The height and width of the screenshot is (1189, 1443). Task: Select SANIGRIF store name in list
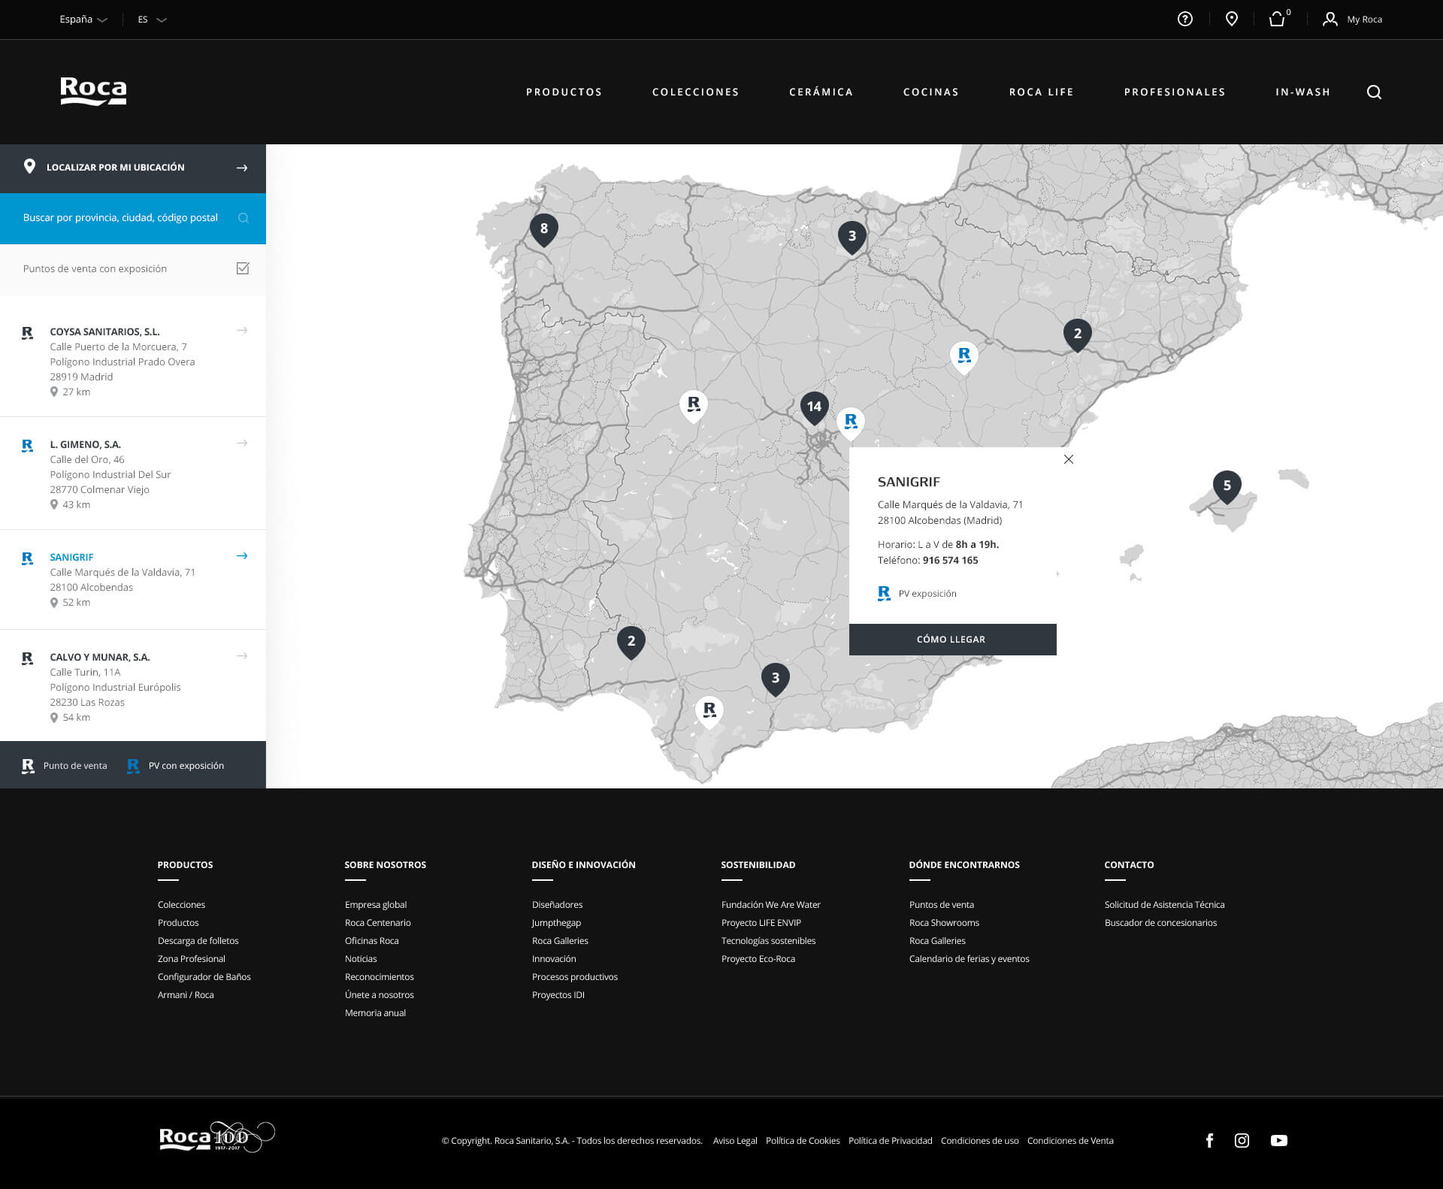[71, 557]
